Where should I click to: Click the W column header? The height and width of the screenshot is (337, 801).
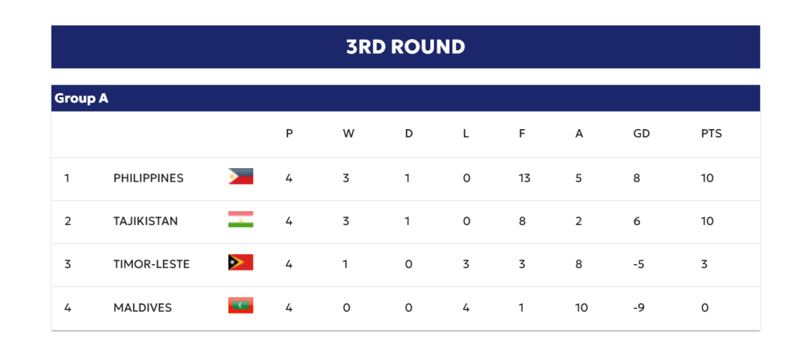[348, 134]
